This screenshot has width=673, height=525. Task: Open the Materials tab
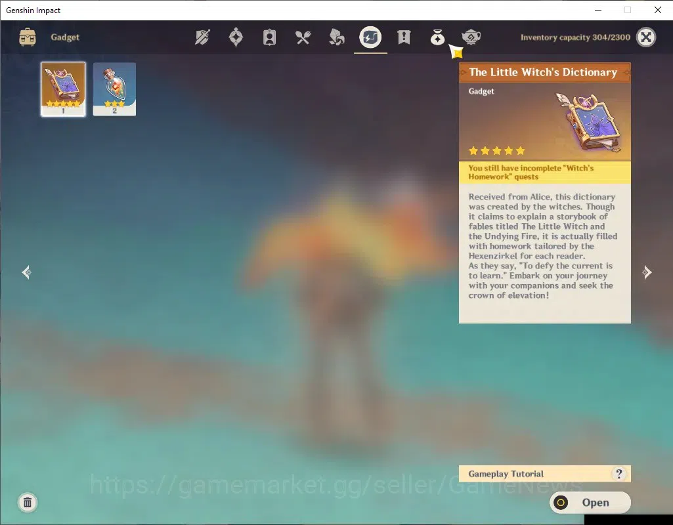point(337,37)
